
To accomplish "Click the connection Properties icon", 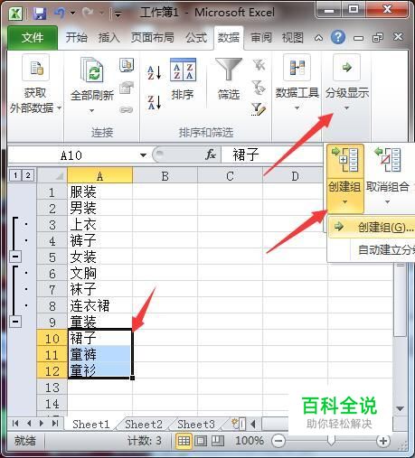I will (127, 88).
